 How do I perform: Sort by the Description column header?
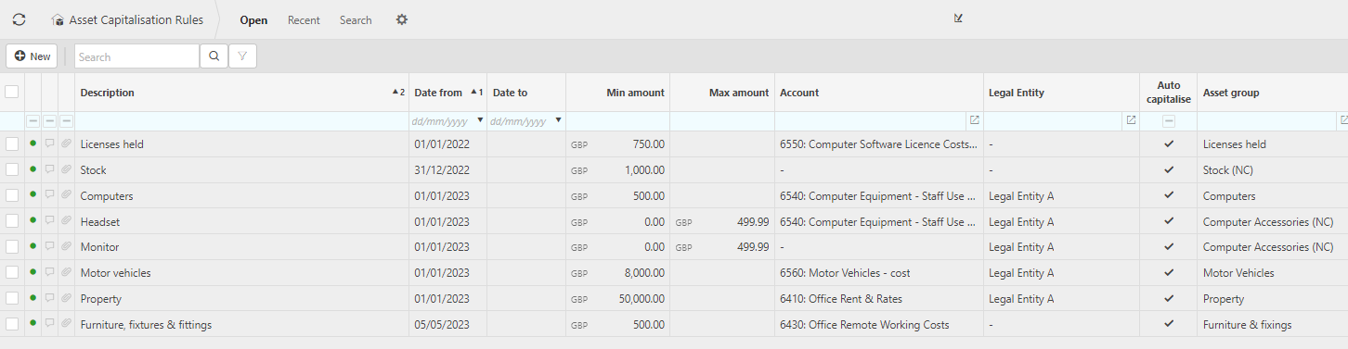coord(242,93)
